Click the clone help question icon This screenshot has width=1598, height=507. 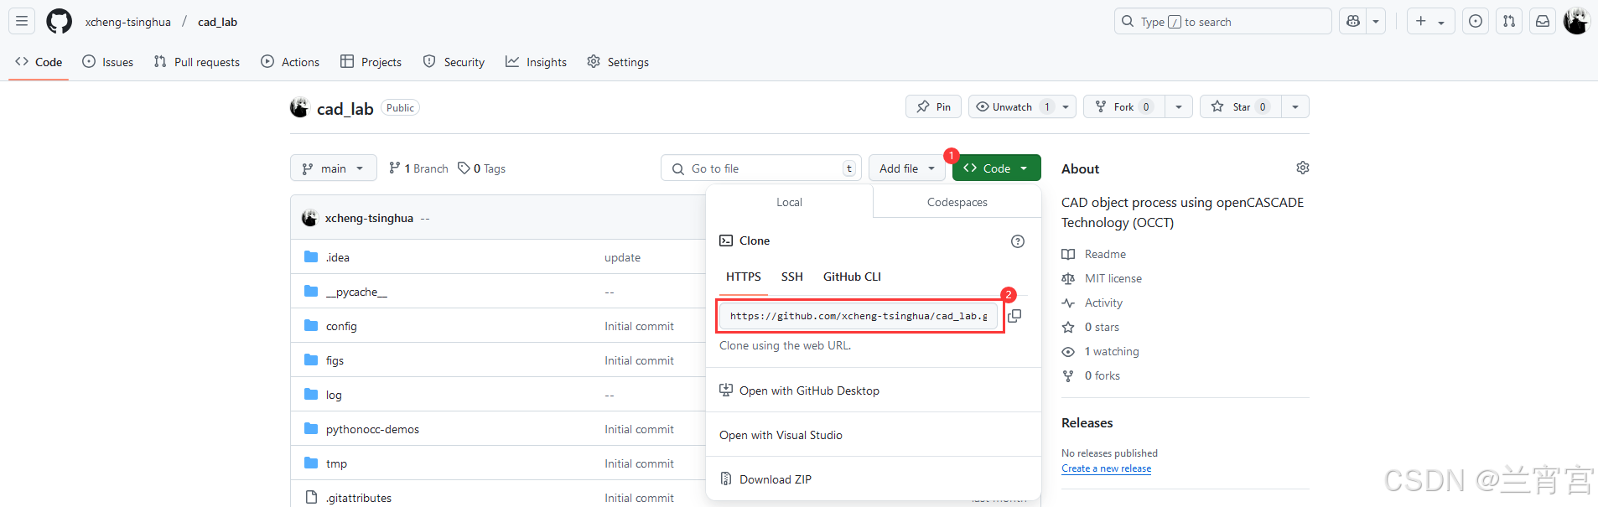[x=1018, y=241]
